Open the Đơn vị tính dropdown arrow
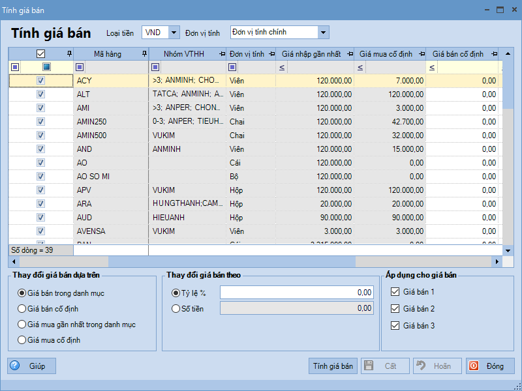 pos(323,33)
